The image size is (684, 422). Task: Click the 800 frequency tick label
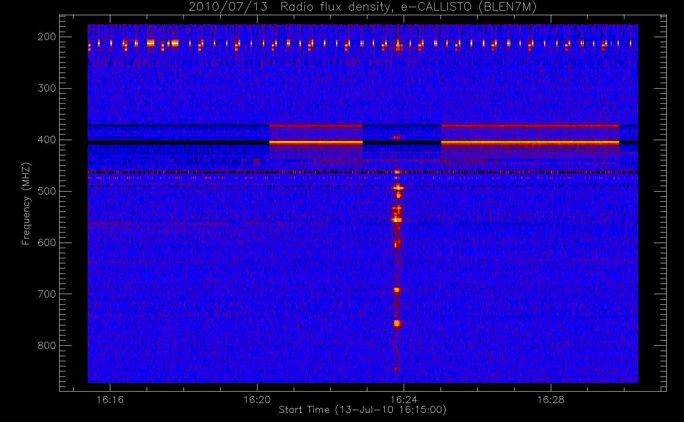pyautogui.click(x=47, y=346)
